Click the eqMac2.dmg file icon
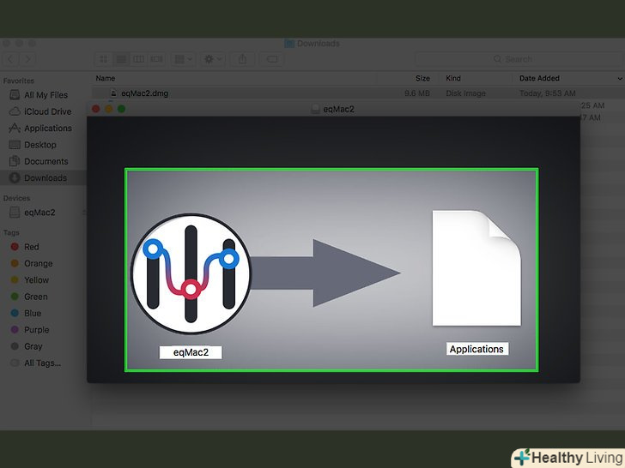This screenshot has height=468, width=625. (x=113, y=93)
